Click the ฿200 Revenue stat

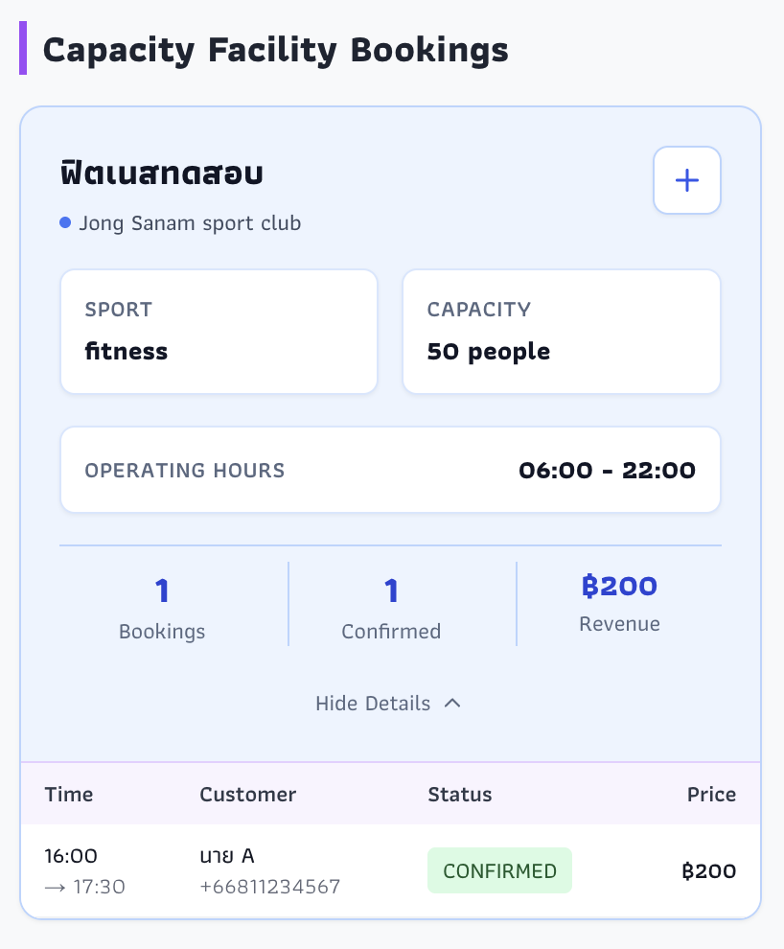tap(619, 602)
